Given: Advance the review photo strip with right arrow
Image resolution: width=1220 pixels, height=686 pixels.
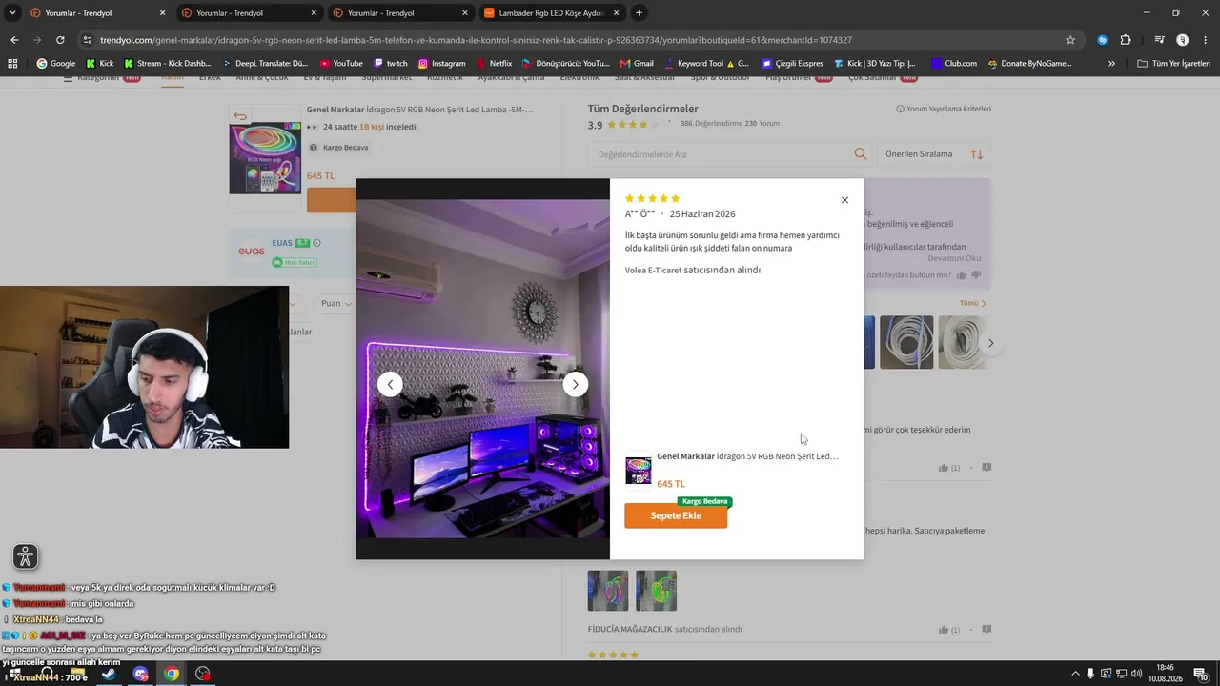Looking at the screenshot, I should pos(990,343).
